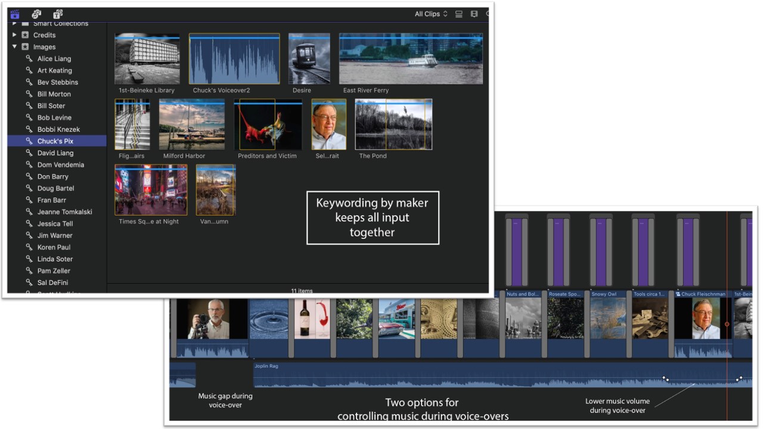Select the Preditors and Victim clip
This screenshot has height=429, width=763.
tap(268, 124)
